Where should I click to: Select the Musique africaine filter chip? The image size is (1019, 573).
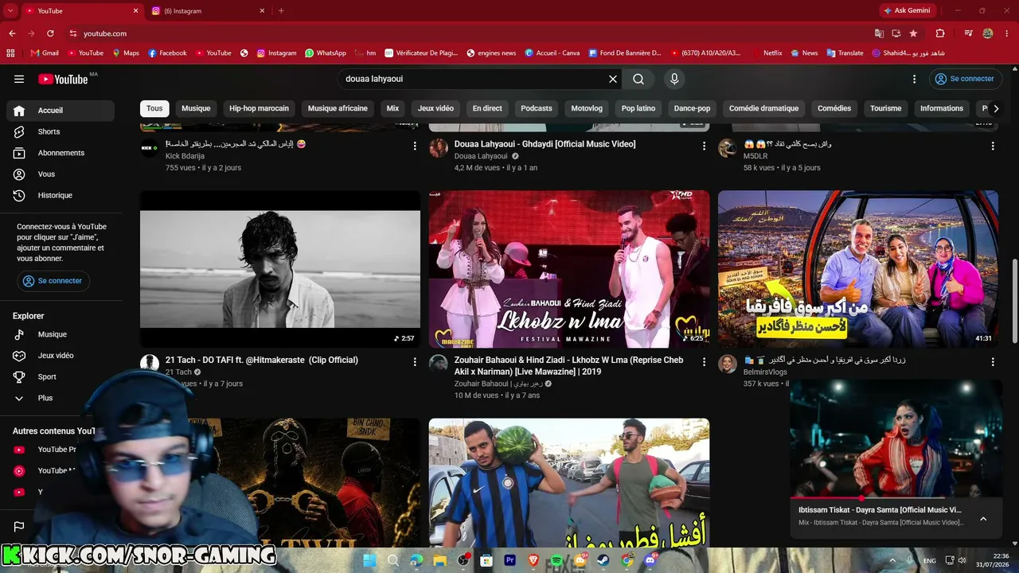tap(338, 108)
